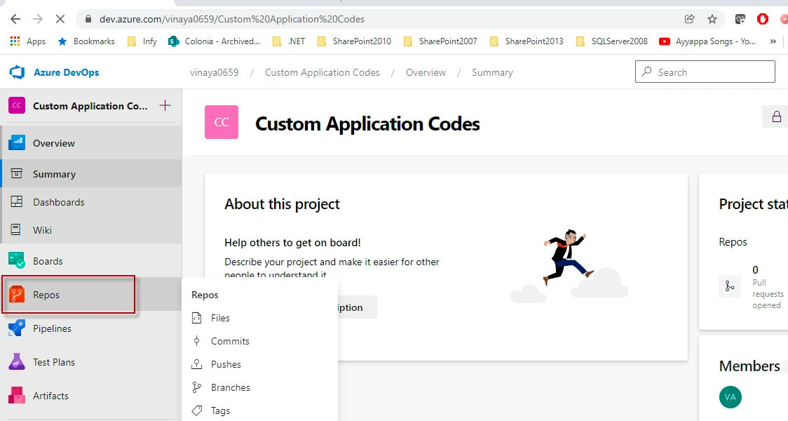The image size is (788, 421).
Task: Click the browser address bar URL
Action: [x=231, y=19]
